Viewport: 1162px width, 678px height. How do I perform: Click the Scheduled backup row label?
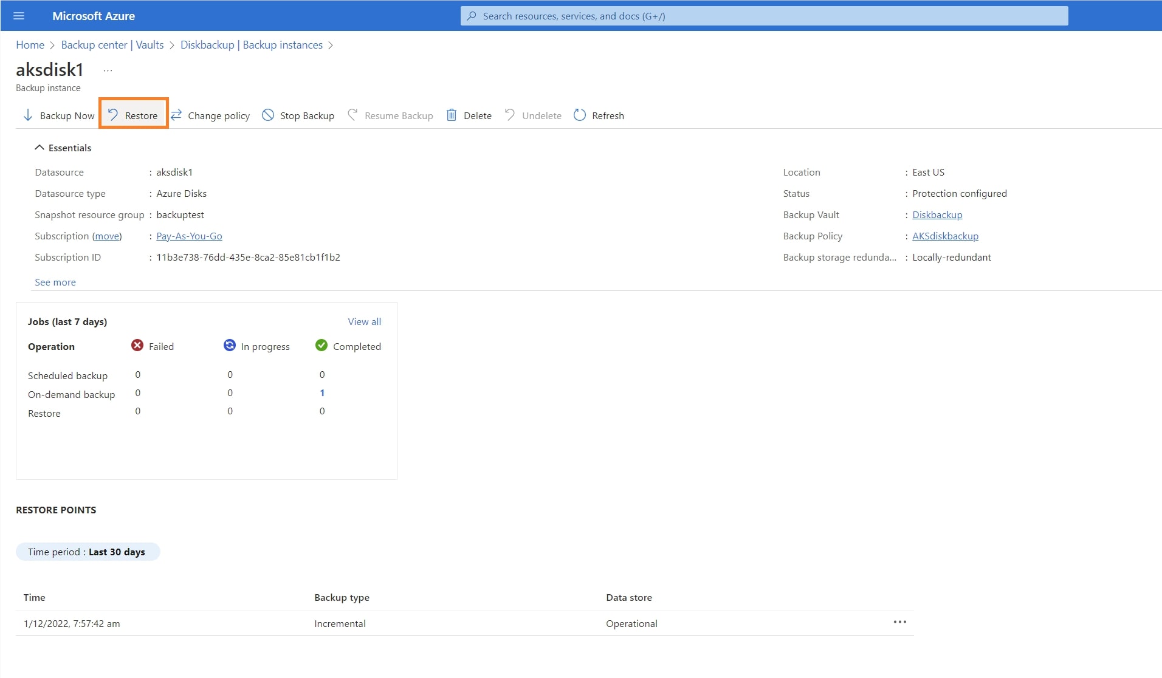[x=67, y=375]
